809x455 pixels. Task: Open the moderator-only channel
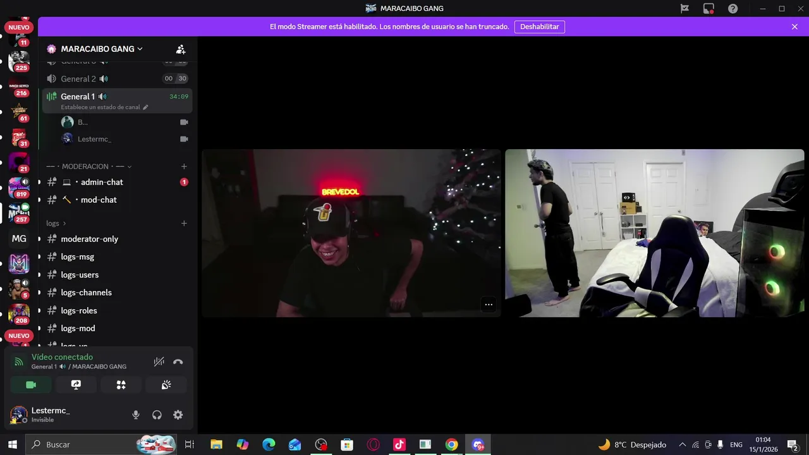point(118,239)
